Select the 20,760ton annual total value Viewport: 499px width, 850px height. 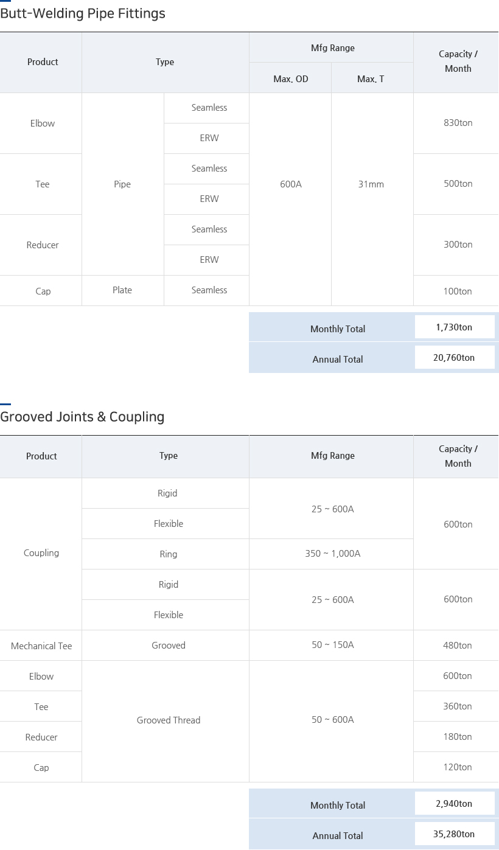[454, 358]
